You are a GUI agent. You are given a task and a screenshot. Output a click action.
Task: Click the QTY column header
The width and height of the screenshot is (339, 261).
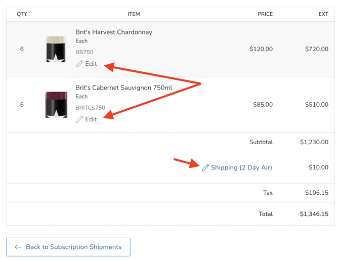point(22,14)
